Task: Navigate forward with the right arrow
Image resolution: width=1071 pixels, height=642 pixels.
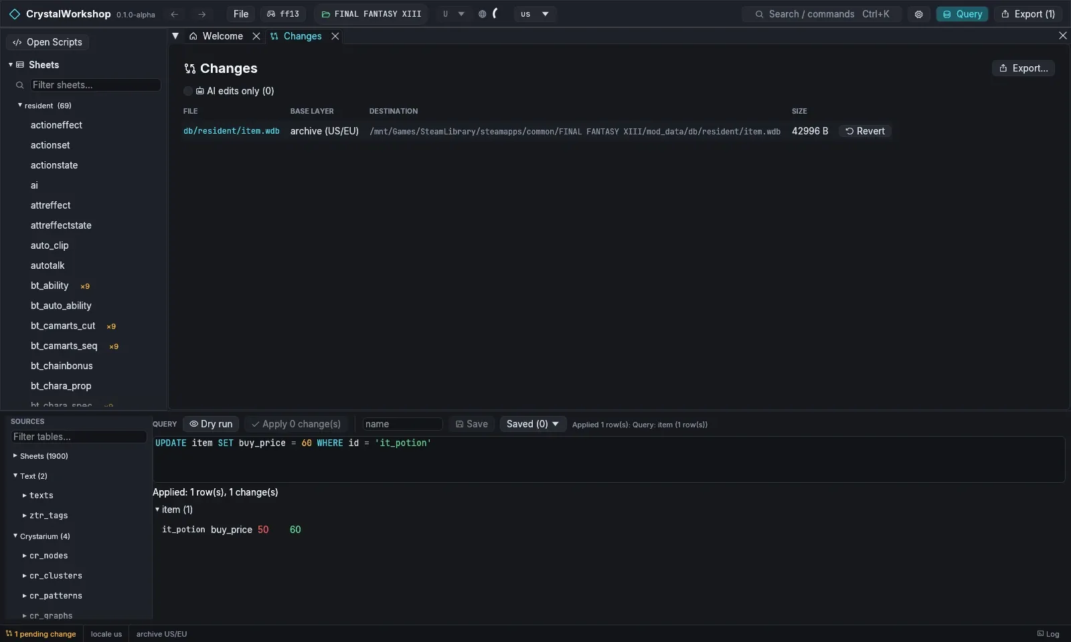Action: point(201,14)
